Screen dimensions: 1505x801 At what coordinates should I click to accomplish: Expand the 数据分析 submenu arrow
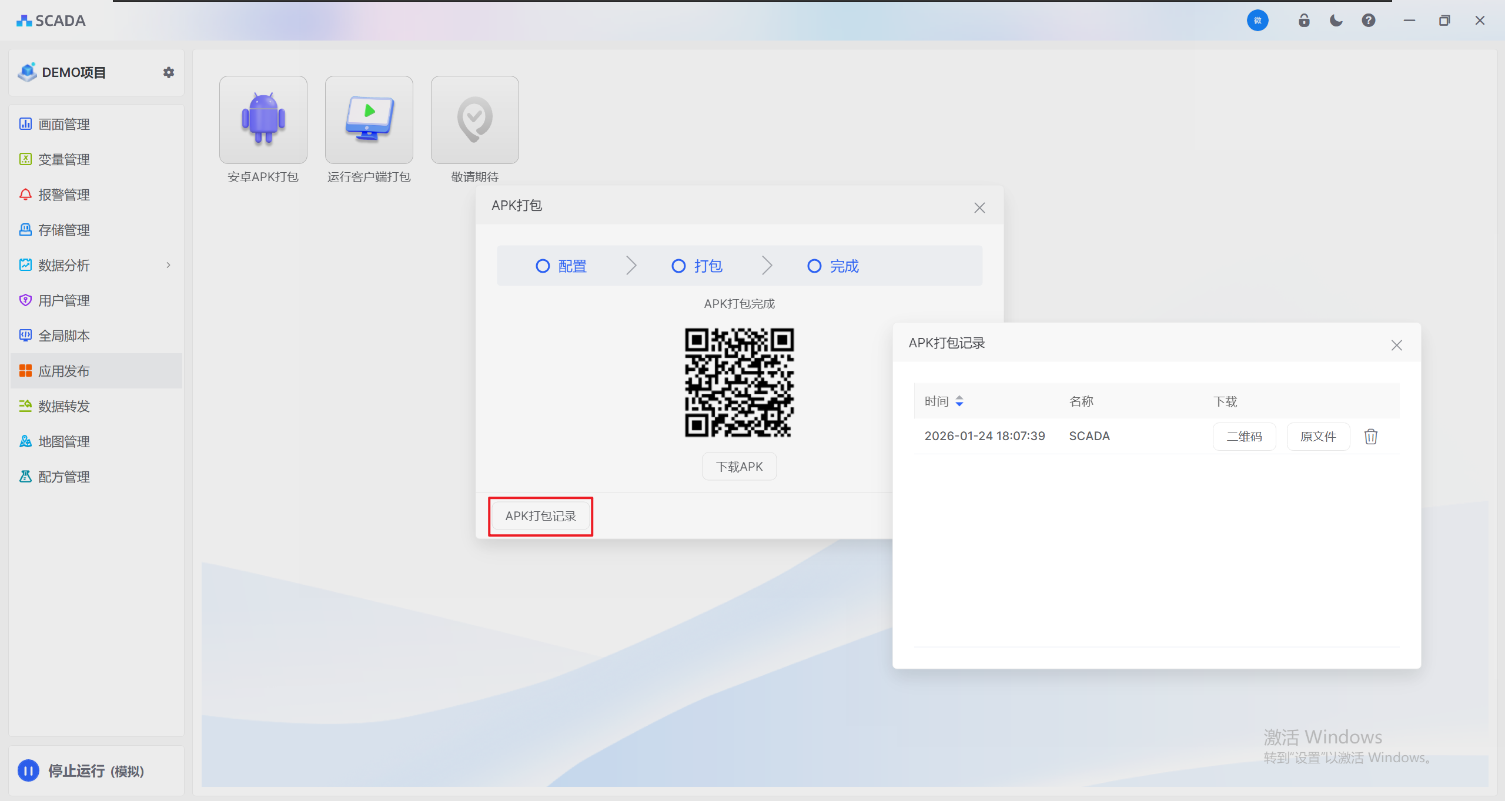(x=168, y=265)
